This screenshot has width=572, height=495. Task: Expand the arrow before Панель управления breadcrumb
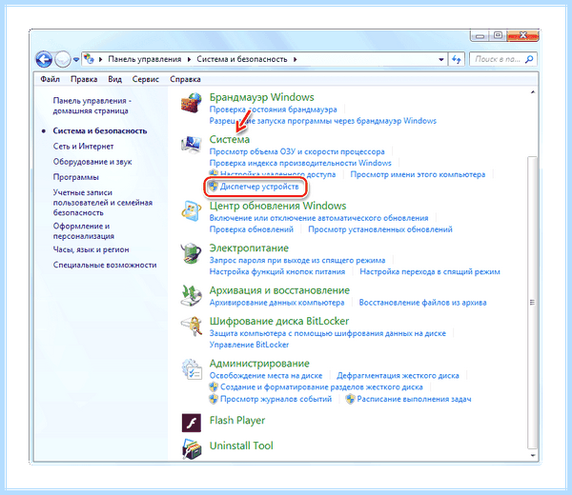coord(100,59)
